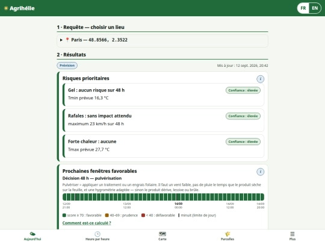Open the Aujourd'hui tab

(x=32, y=236)
